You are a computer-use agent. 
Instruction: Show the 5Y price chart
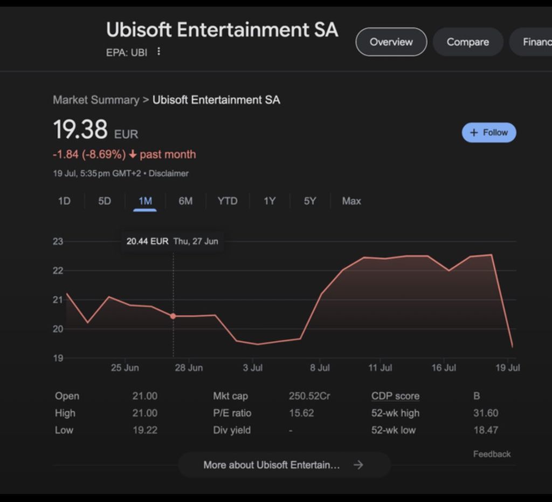point(310,201)
